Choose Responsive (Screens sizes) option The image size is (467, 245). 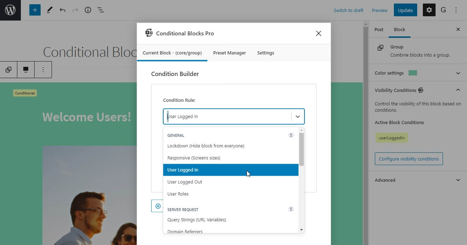click(231, 158)
